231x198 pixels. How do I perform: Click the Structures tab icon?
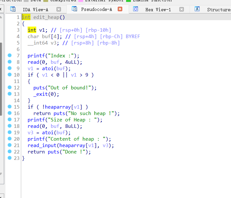point(197,9)
